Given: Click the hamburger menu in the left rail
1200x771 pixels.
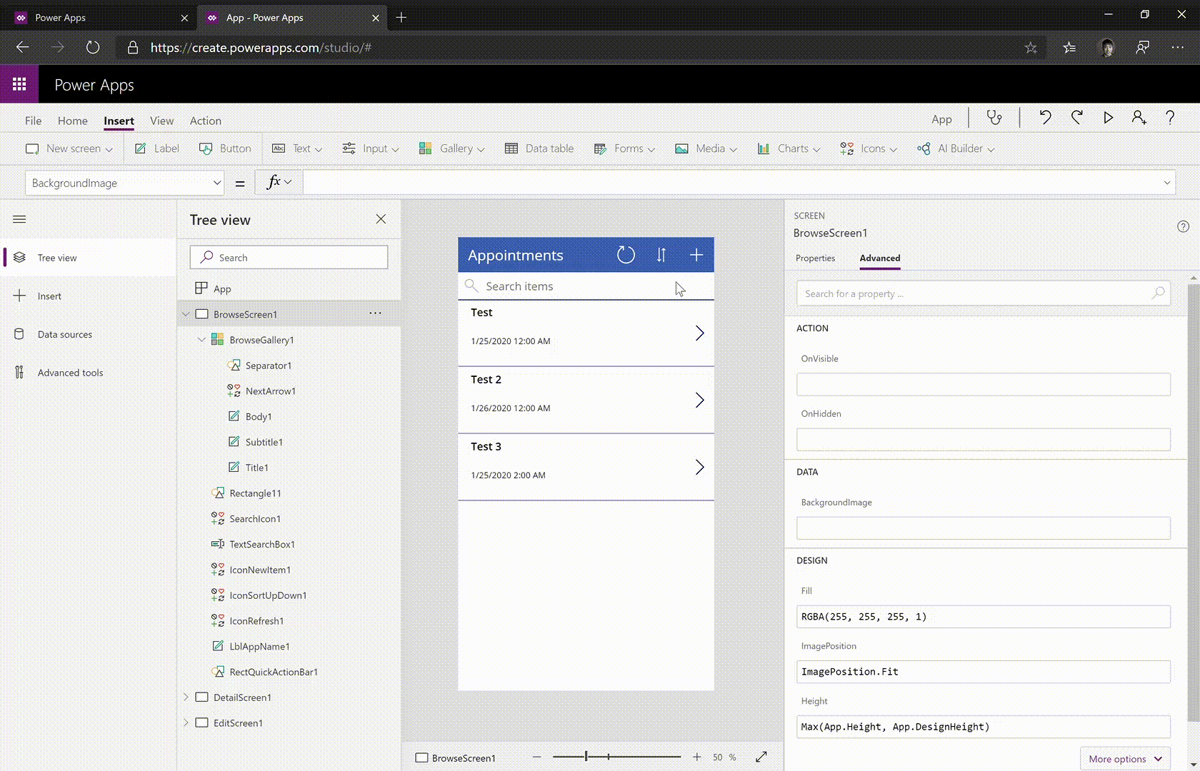Looking at the screenshot, I should click(19, 219).
